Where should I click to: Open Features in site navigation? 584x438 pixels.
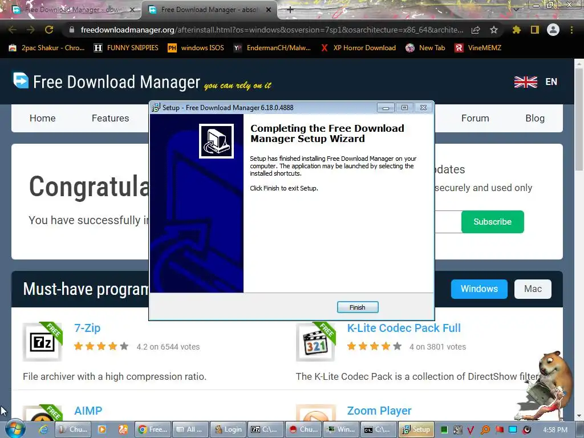pos(110,118)
